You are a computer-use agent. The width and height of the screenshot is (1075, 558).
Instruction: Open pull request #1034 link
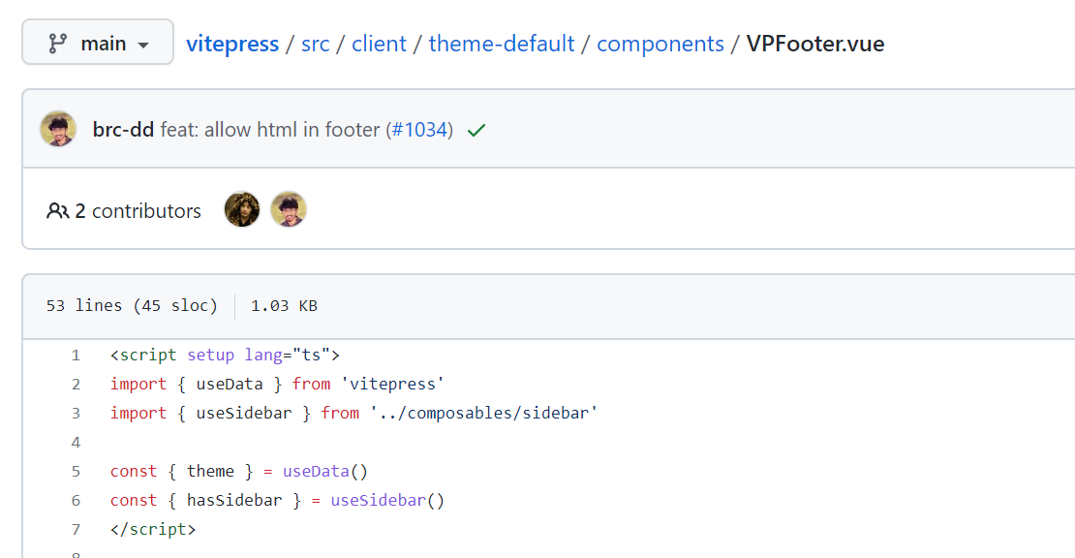(x=419, y=130)
